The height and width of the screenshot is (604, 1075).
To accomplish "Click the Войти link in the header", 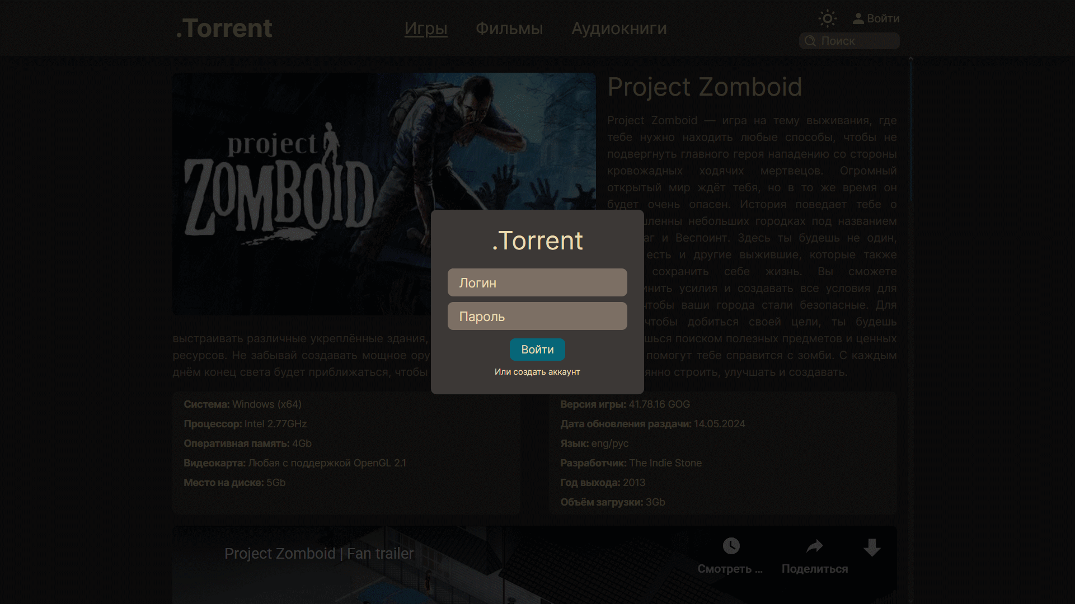I will coord(883,18).
